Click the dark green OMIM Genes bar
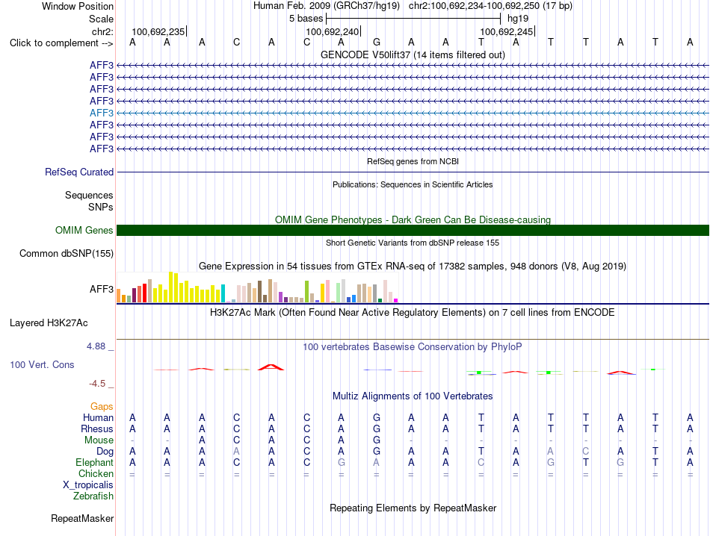Image resolution: width=710 pixels, height=536 pixels. coord(413,230)
